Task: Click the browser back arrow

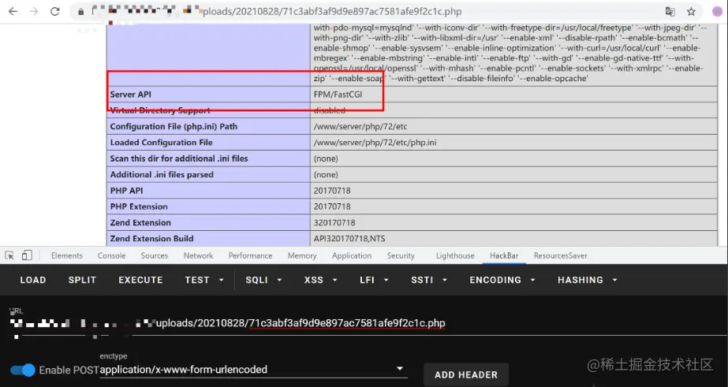Action: (x=13, y=12)
